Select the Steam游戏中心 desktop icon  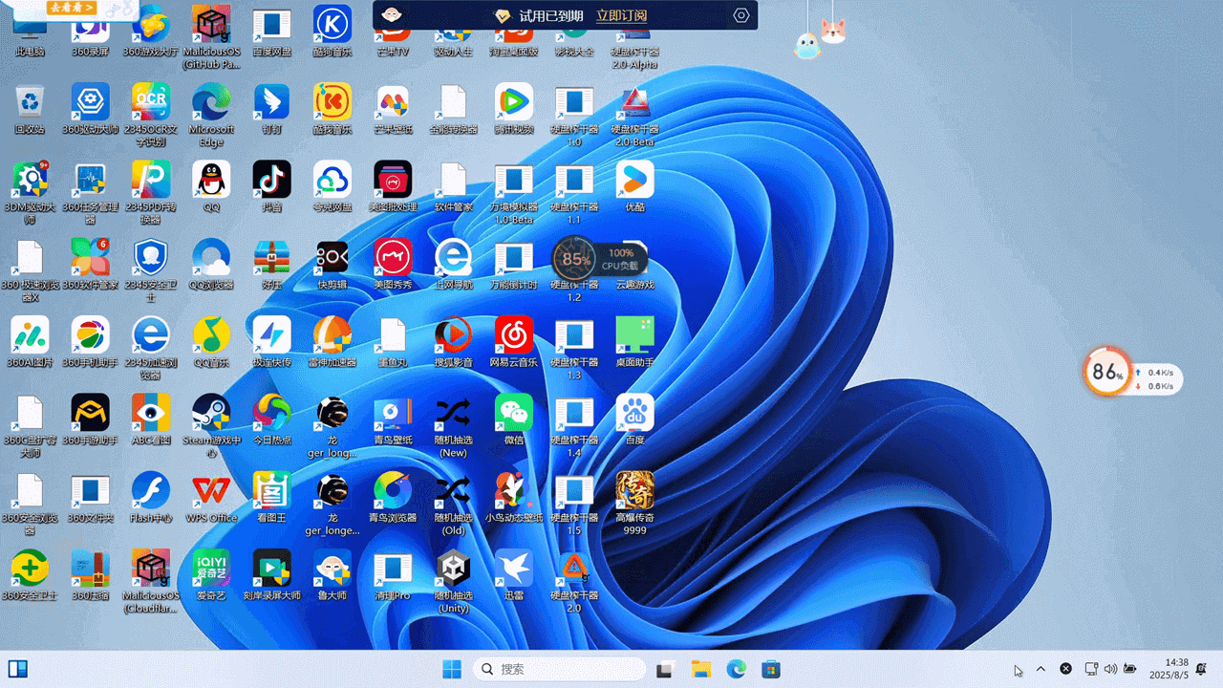211,414
